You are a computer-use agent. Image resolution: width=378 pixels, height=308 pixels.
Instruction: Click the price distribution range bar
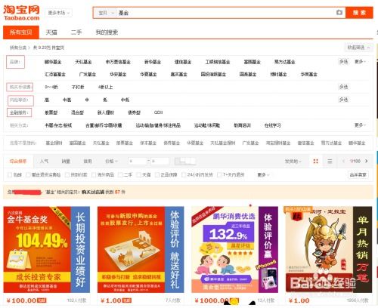(x=185, y=161)
